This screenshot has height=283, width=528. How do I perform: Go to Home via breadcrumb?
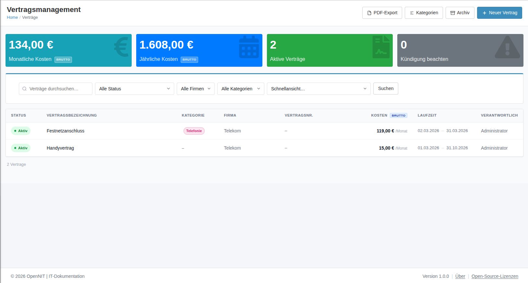pos(12,17)
